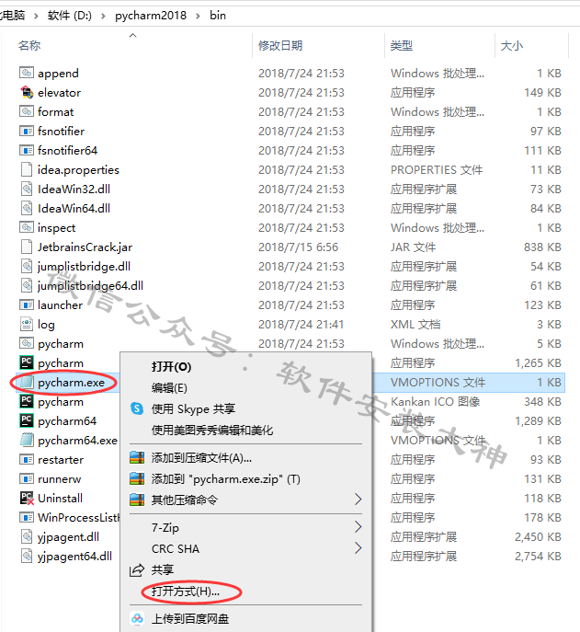Image resolution: width=580 pixels, height=632 pixels.
Task: Sort files by 名称 column header
Action: [x=29, y=46]
